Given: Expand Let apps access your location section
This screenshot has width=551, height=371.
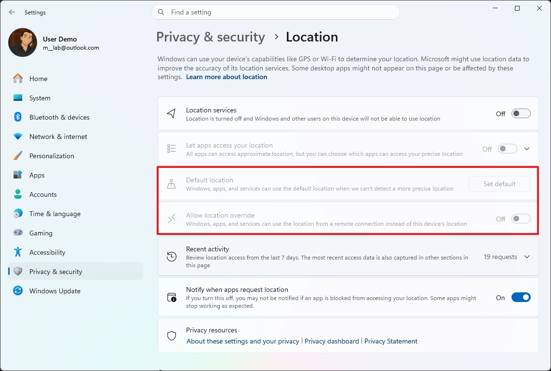Looking at the screenshot, I should pos(527,149).
